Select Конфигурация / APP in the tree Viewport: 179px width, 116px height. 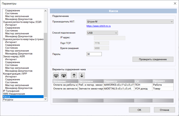pyautogui.click(x=15, y=74)
